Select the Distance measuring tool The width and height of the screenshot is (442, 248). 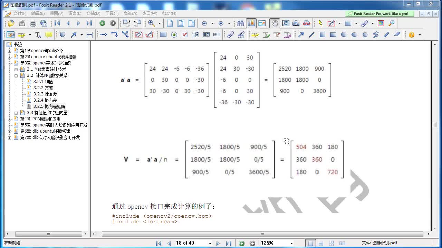tap(89, 34)
